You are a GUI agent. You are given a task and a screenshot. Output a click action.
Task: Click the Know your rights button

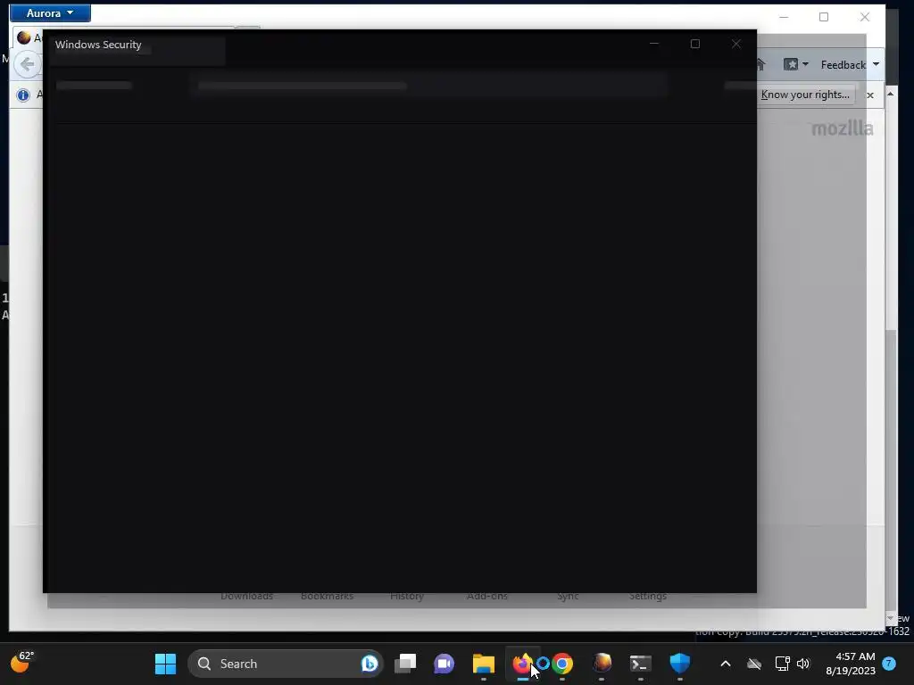[x=805, y=95]
